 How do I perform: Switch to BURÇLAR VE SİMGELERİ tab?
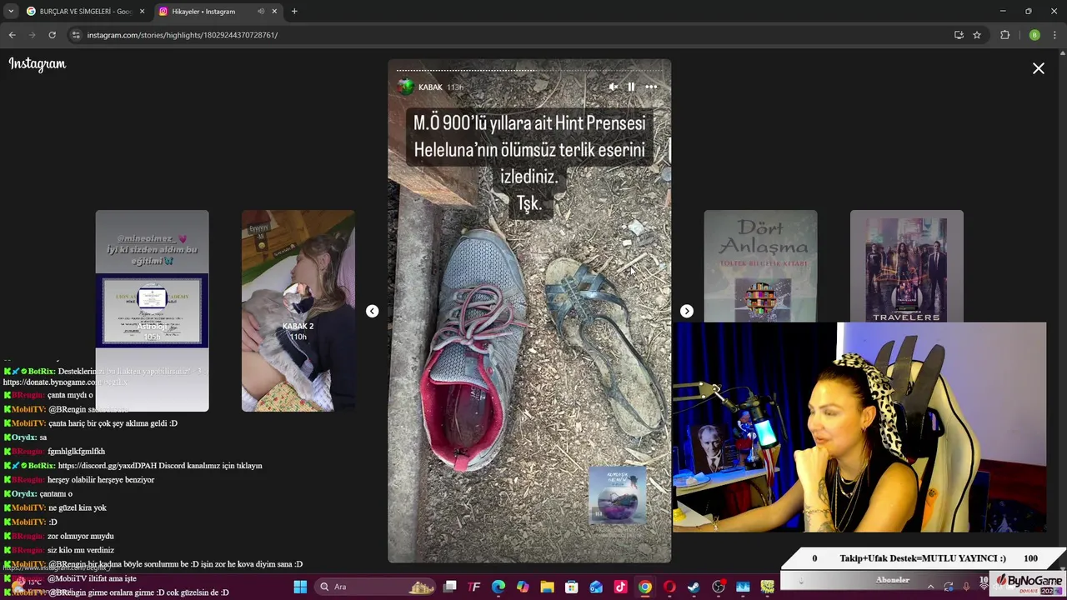pyautogui.click(x=83, y=12)
